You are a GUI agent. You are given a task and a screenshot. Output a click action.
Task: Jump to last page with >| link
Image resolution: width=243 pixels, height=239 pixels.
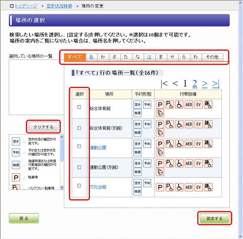tap(216, 84)
